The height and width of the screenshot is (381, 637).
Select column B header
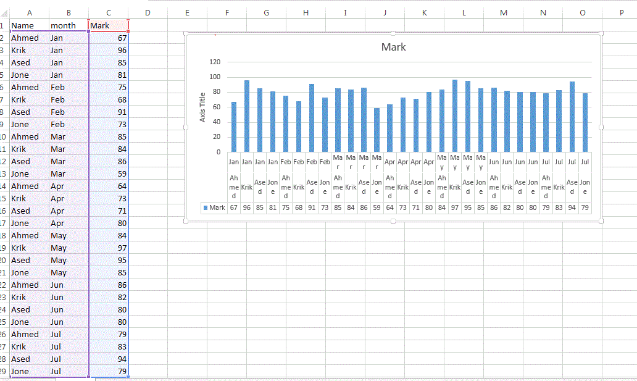[69, 13]
